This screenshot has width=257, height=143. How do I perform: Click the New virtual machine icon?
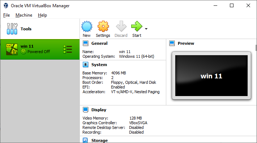pos(87,26)
